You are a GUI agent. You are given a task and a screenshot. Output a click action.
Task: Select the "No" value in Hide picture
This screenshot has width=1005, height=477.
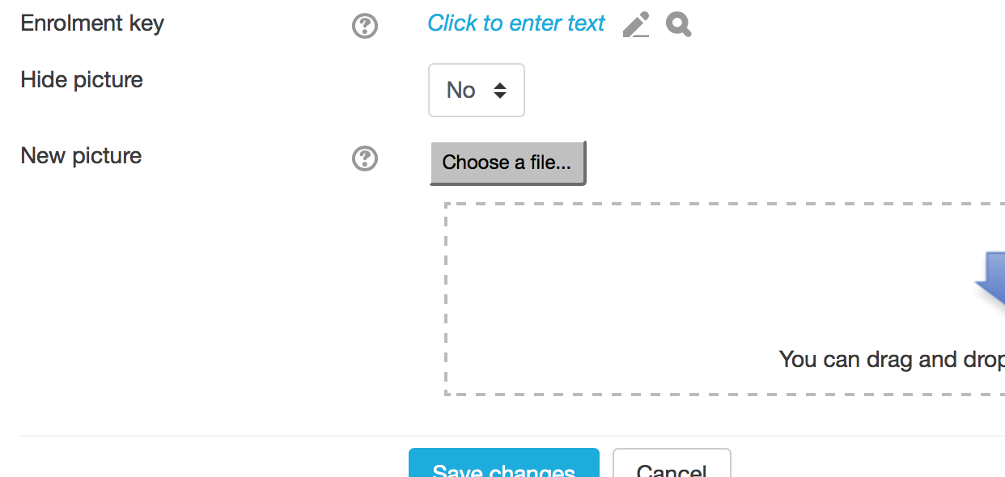click(x=460, y=91)
